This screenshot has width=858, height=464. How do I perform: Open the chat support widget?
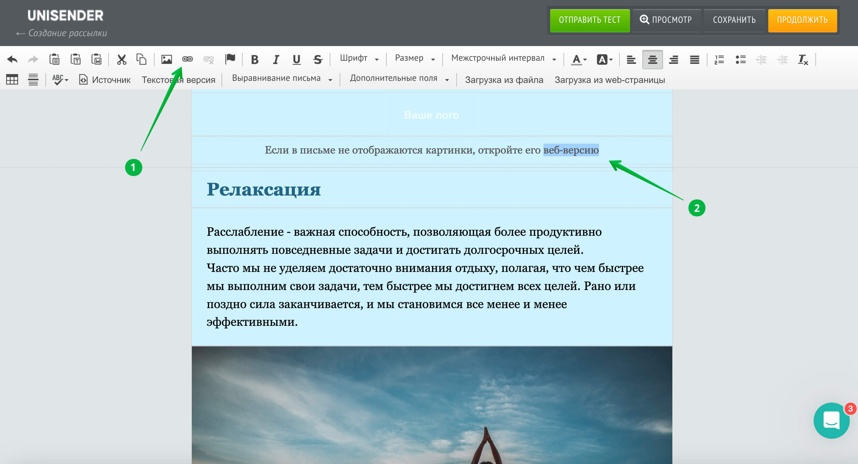click(x=831, y=420)
